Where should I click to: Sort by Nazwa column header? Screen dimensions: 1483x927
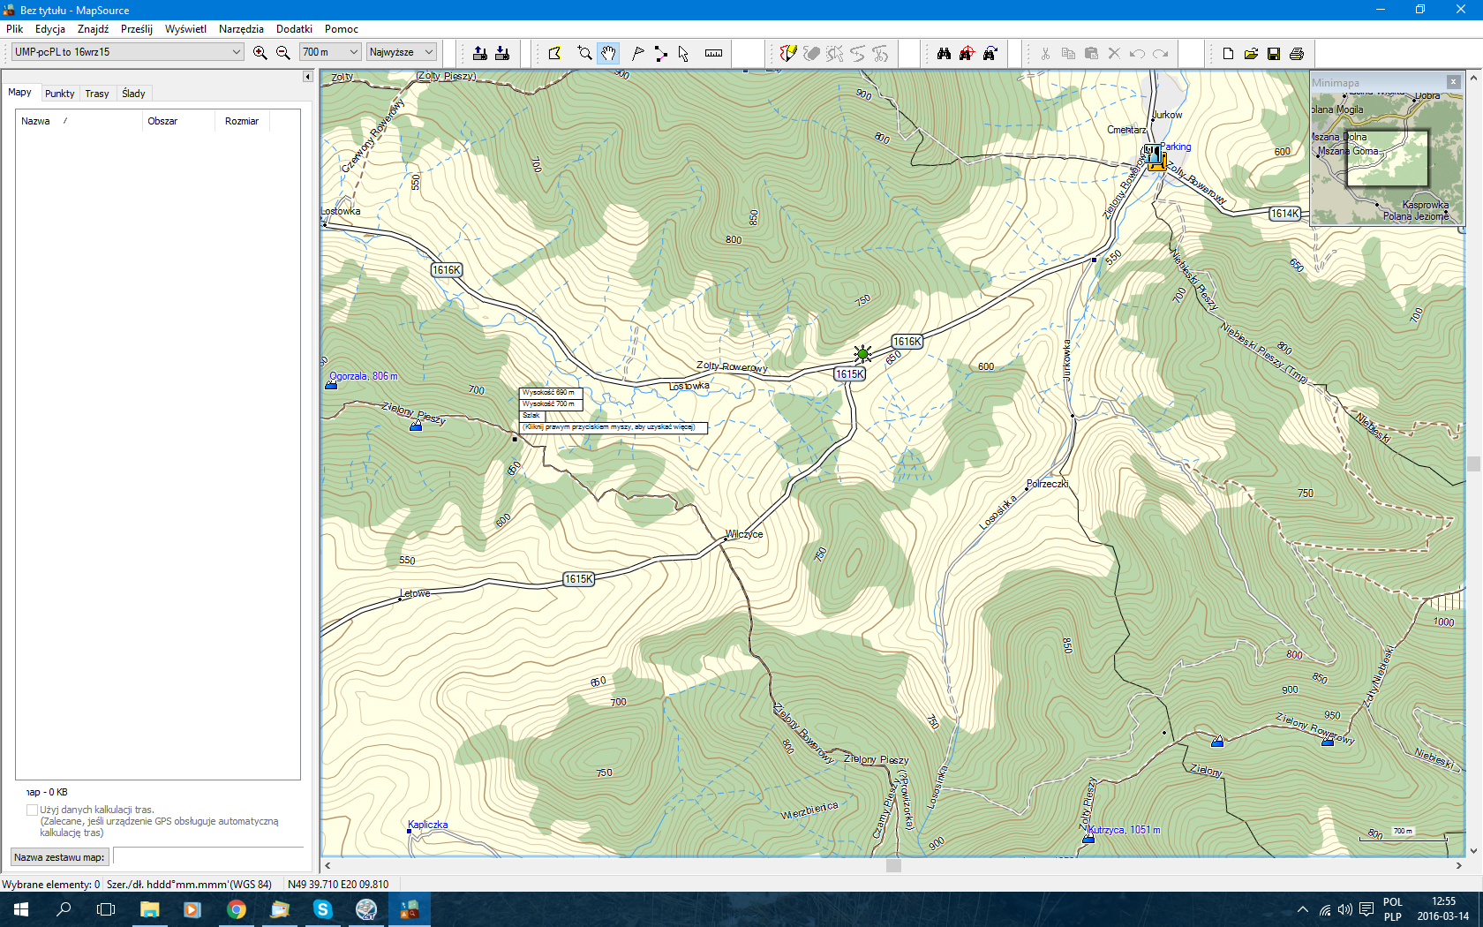pyautogui.click(x=79, y=121)
